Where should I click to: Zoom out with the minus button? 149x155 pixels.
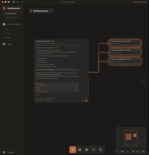pyautogui.click(x=117, y=151)
